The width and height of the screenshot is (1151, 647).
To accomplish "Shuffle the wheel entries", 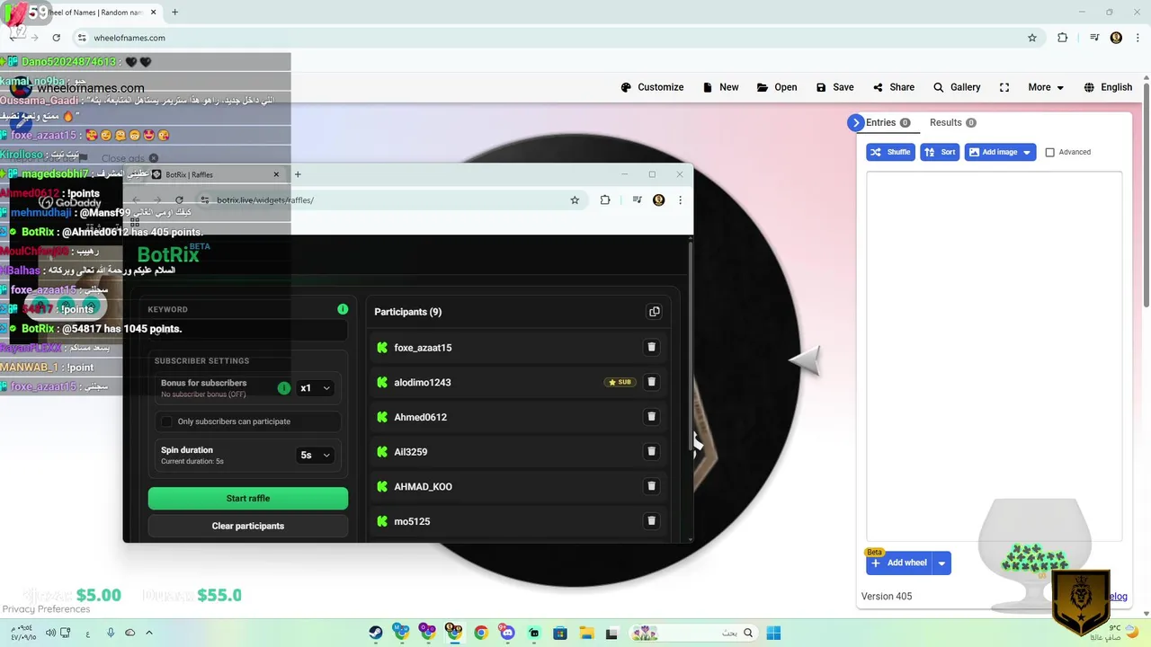I will 890,152.
